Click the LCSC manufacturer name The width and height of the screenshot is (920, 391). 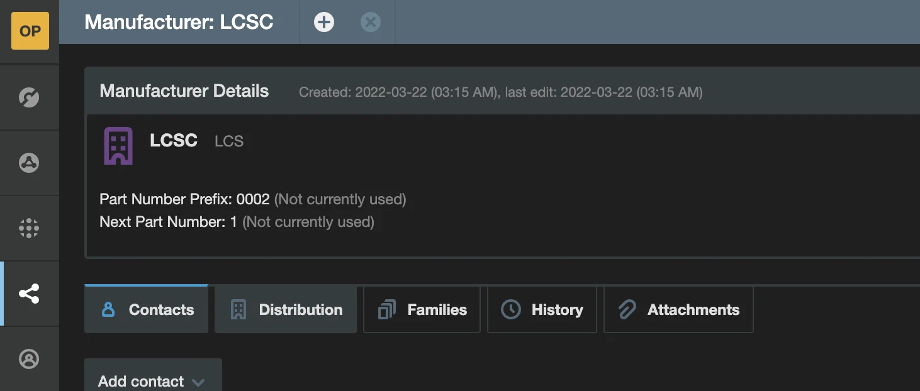pos(174,140)
